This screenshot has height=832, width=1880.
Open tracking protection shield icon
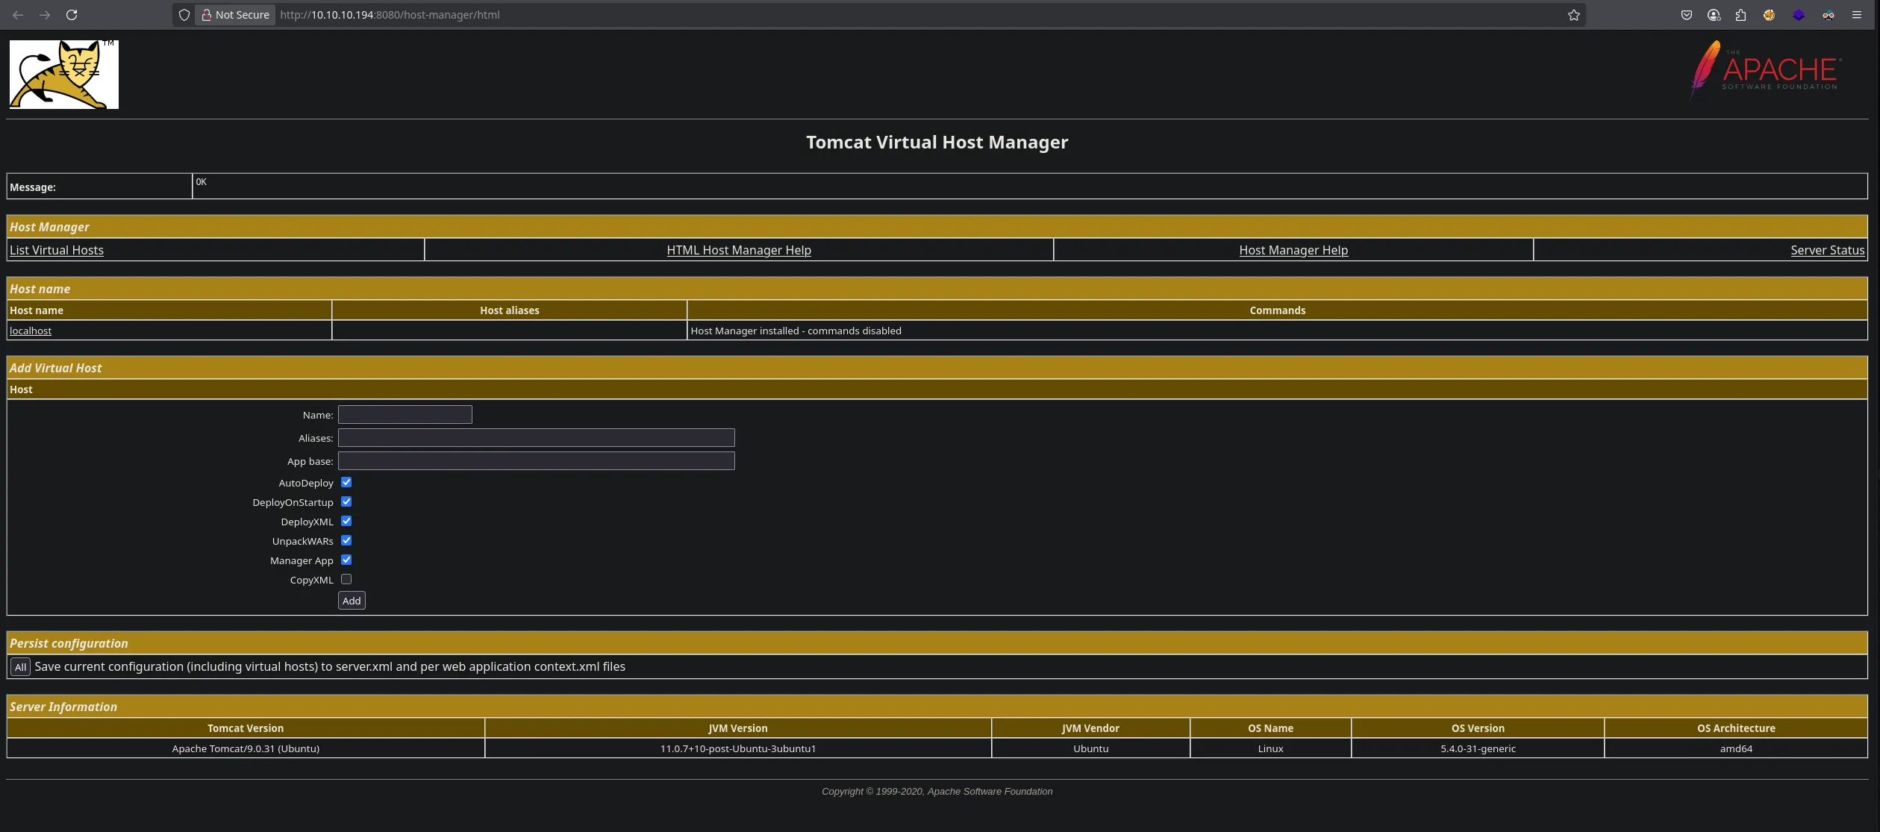[184, 15]
